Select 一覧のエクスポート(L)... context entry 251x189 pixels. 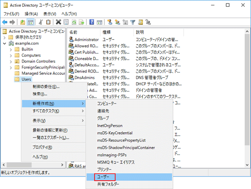tap(53, 137)
